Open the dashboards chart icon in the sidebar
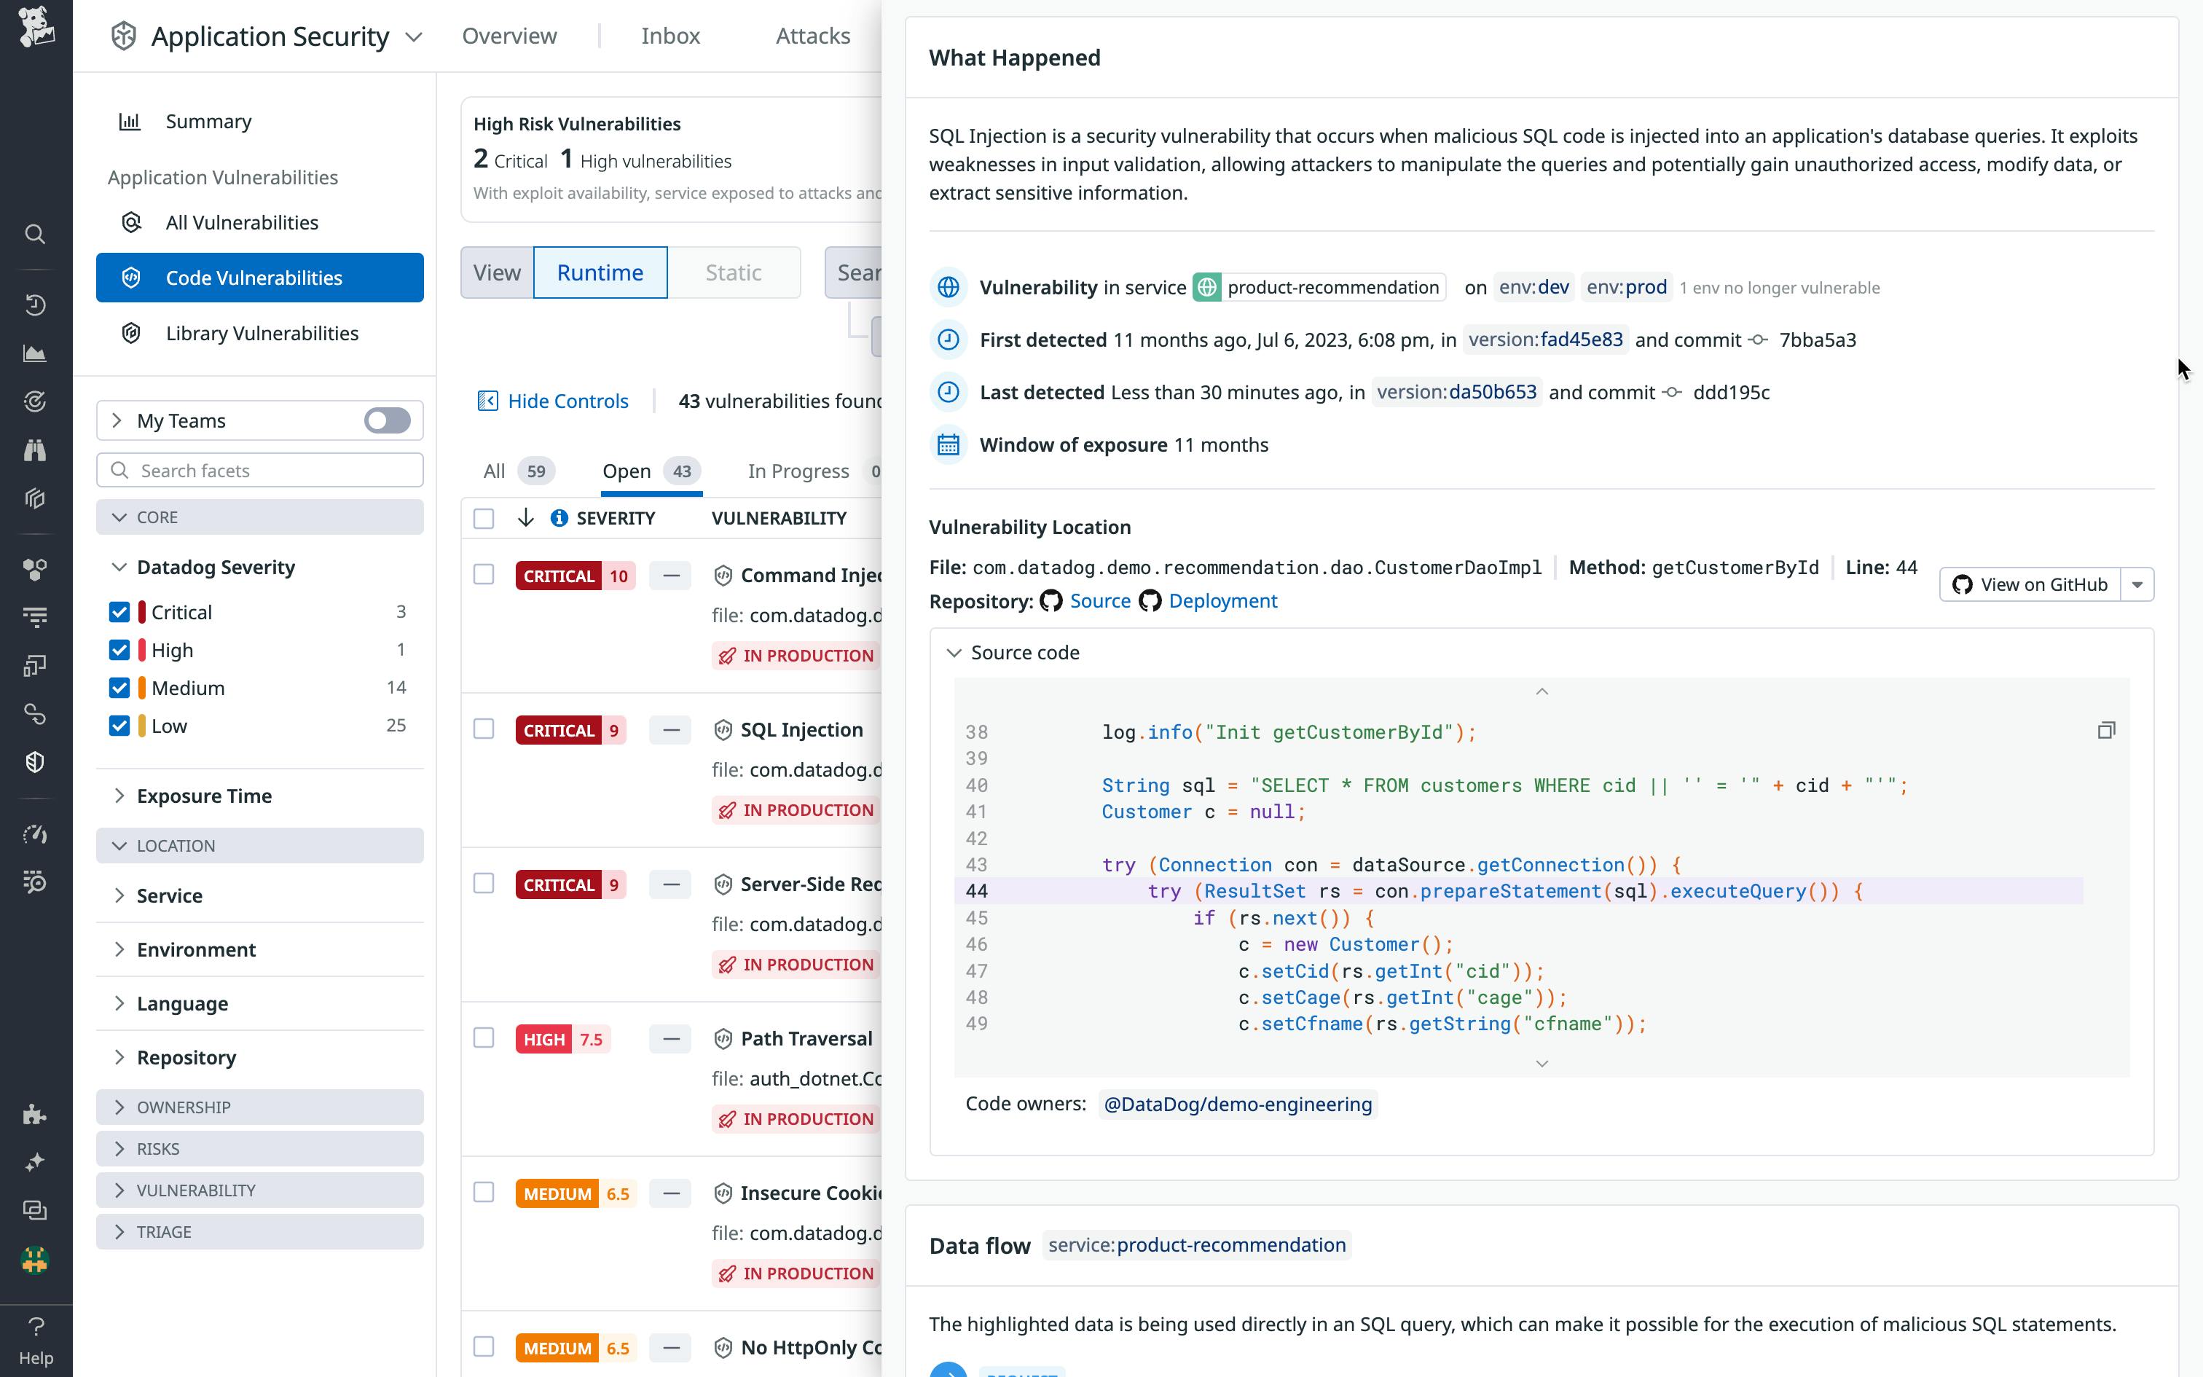 (x=34, y=353)
